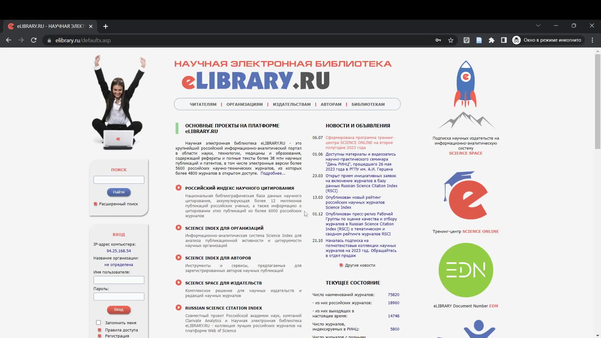Open the АВТОРАМ menu item
The height and width of the screenshot is (338, 601).
pyautogui.click(x=331, y=105)
